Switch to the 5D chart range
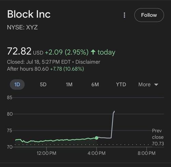This screenshot has height=167, width=171. point(43,85)
